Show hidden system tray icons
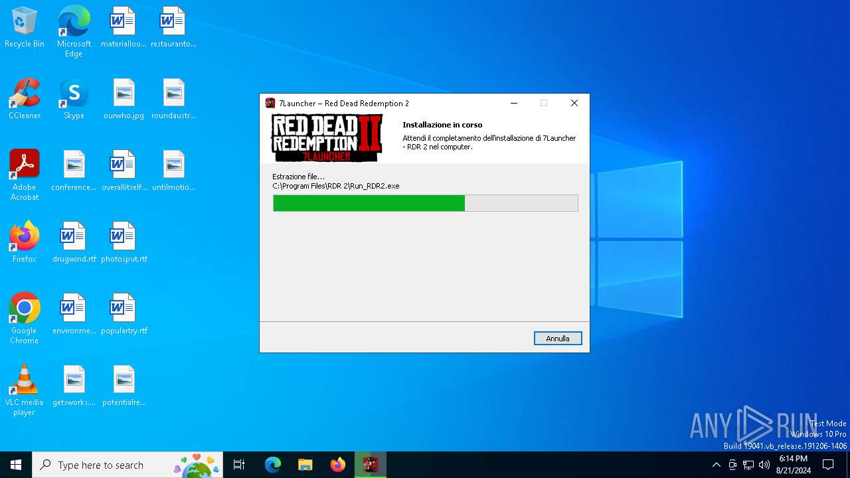 click(x=716, y=465)
